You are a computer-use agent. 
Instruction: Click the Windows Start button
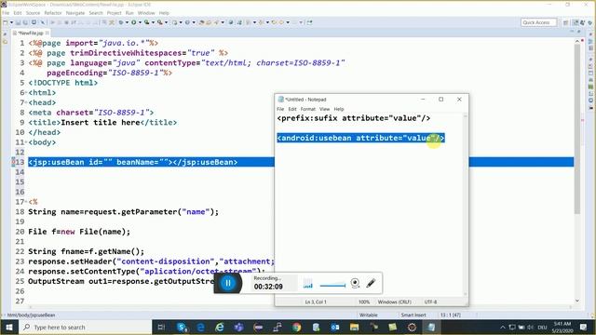[9, 327]
